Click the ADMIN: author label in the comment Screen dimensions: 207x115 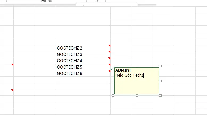coord(123,70)
